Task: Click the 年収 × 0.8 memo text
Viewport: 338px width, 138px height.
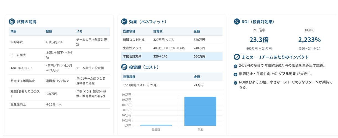Action: point(92,94)
